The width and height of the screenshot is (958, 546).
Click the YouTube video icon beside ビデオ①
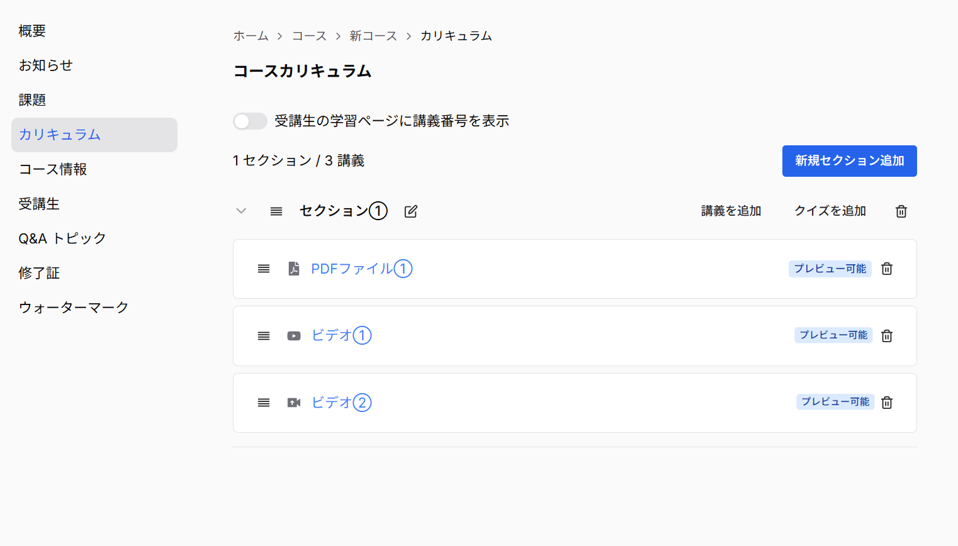(293, 336)
